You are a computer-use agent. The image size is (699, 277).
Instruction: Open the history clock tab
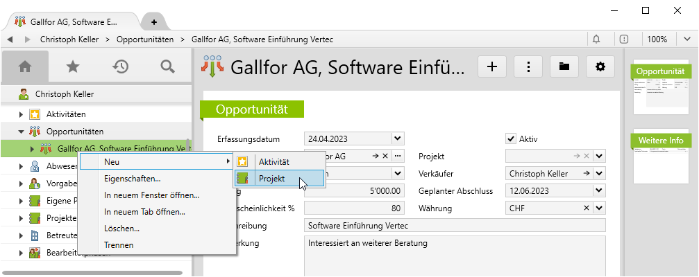[x=120, y=66]
